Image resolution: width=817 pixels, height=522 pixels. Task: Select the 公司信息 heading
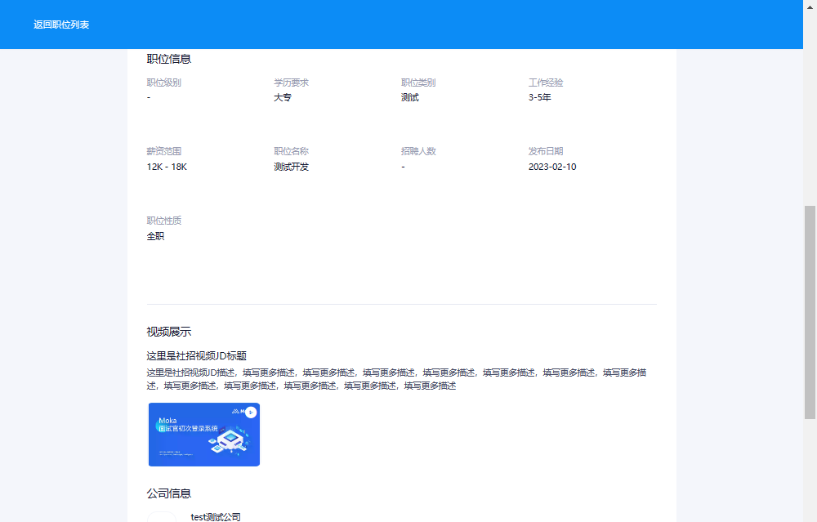click(x=169, y=493)
